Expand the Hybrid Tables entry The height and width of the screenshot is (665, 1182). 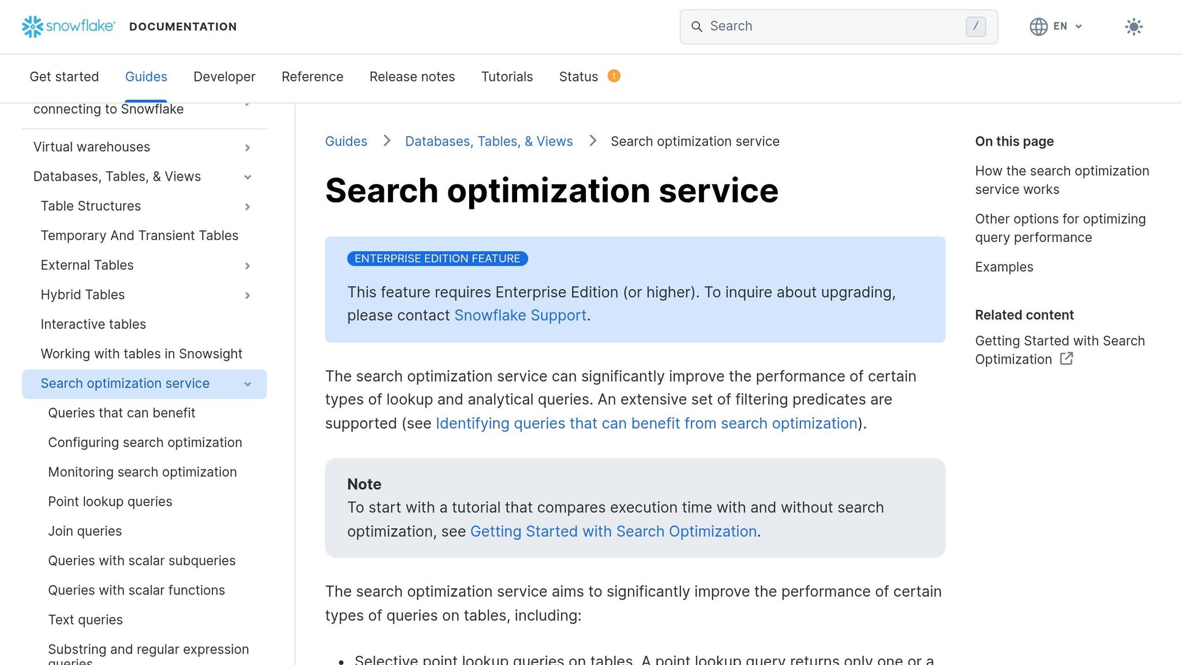pos(248,296)
